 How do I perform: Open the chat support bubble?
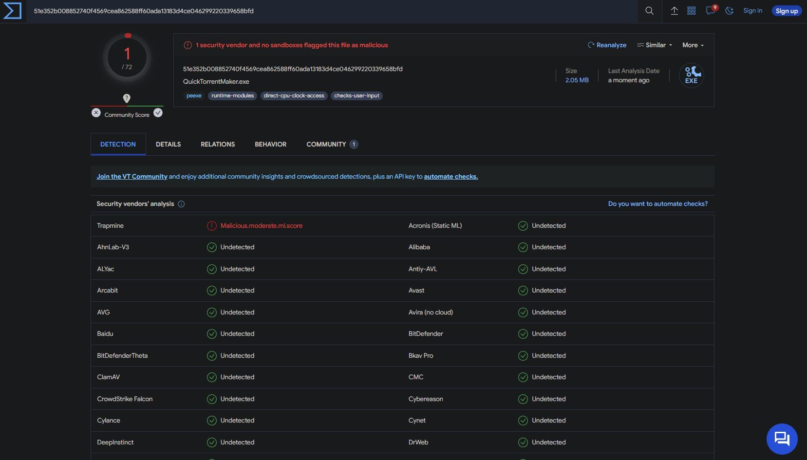(x=782, y=439)
